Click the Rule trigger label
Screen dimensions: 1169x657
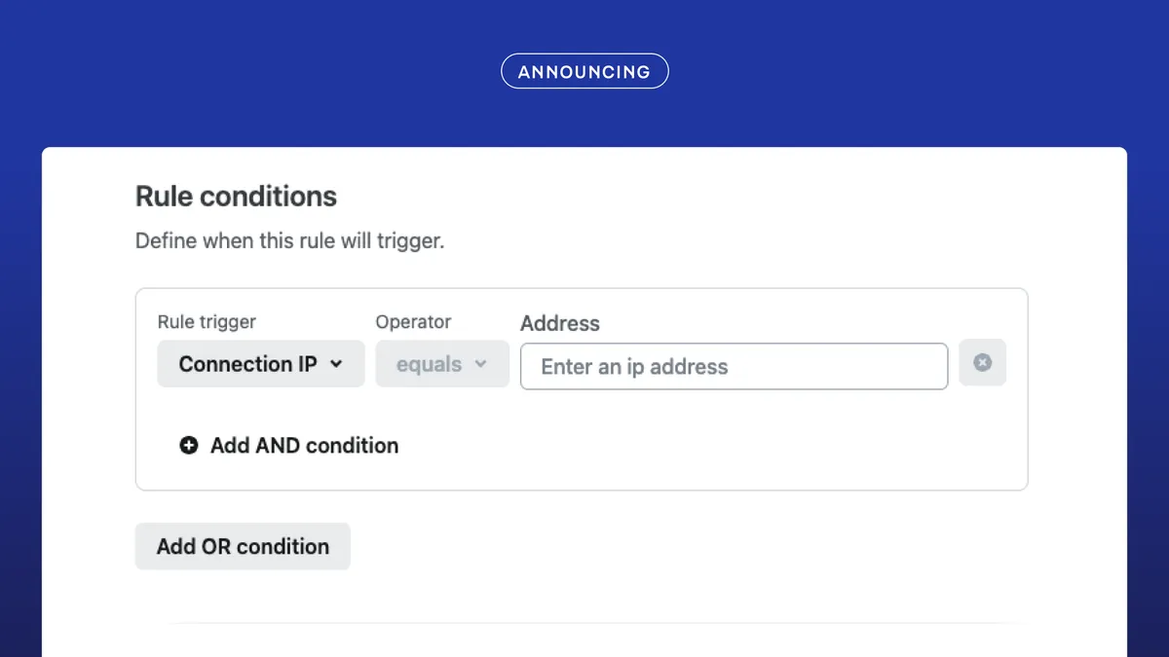(207, 321)
